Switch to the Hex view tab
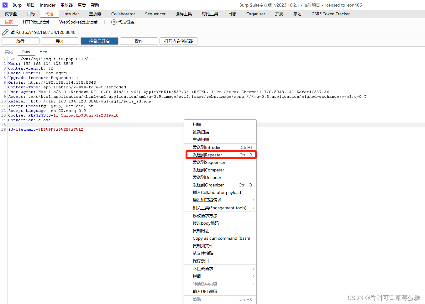Viewport: 425px width, 304px height. [x=43, y=52]
